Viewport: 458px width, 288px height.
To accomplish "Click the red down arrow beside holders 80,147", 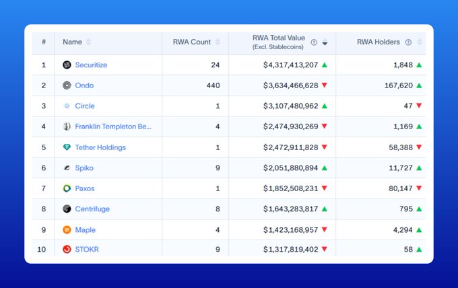I will tap(419, 188).
